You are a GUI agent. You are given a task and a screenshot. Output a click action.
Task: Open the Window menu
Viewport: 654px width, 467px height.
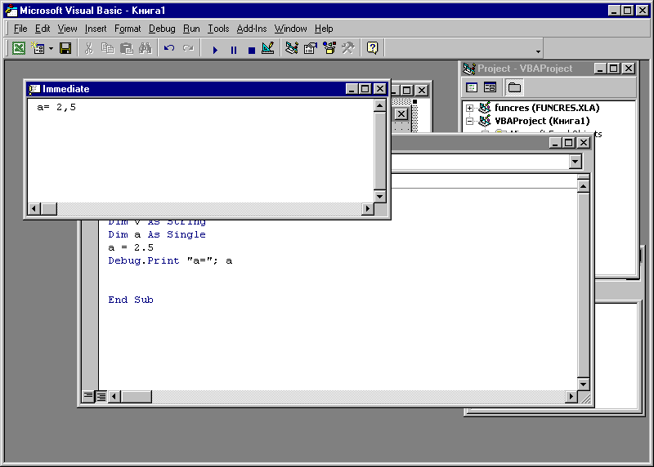click(x=290, y=29)
